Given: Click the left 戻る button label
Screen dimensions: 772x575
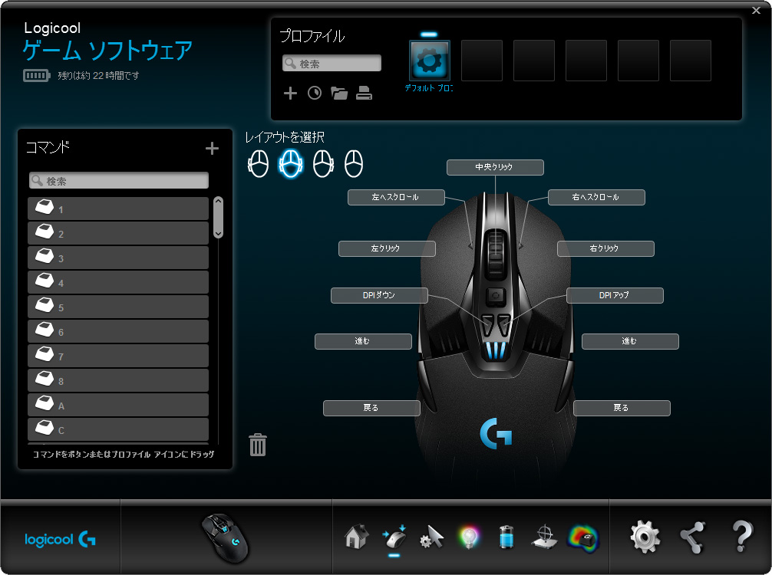Looking at the screenshot, I should pos(371,408).
